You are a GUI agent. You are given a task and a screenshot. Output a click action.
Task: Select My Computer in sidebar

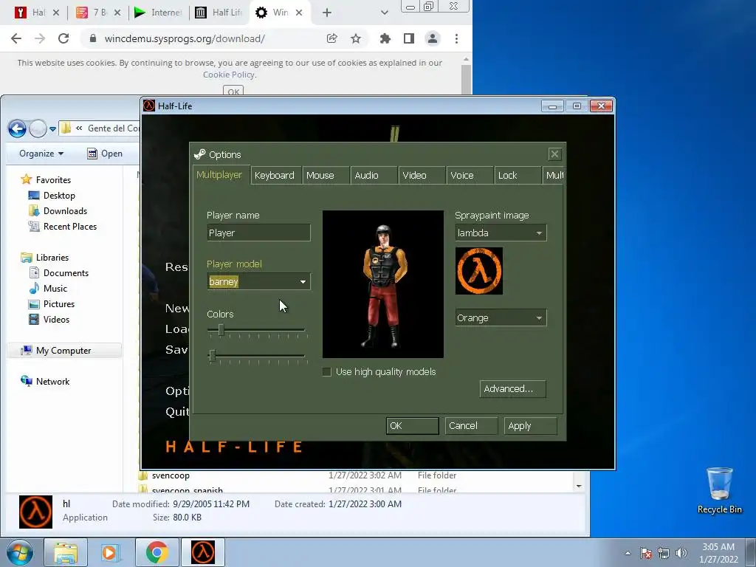(x=64, y=351)
